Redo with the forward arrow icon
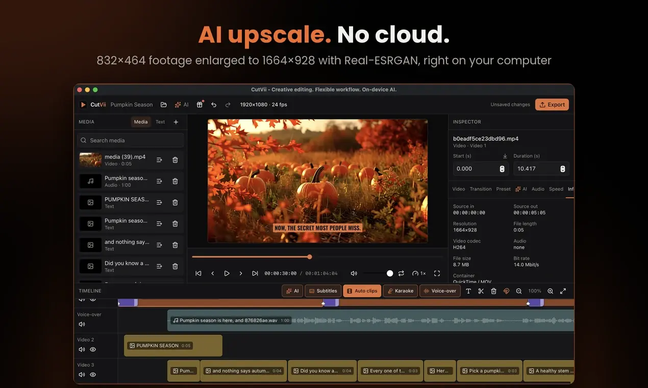Screen dimensions: 648x388 tap(228, 105)
